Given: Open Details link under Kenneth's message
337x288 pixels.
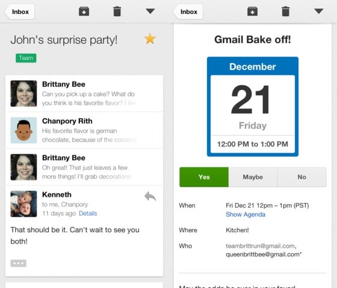Looking at the screenshot, I should click(88, 214).
